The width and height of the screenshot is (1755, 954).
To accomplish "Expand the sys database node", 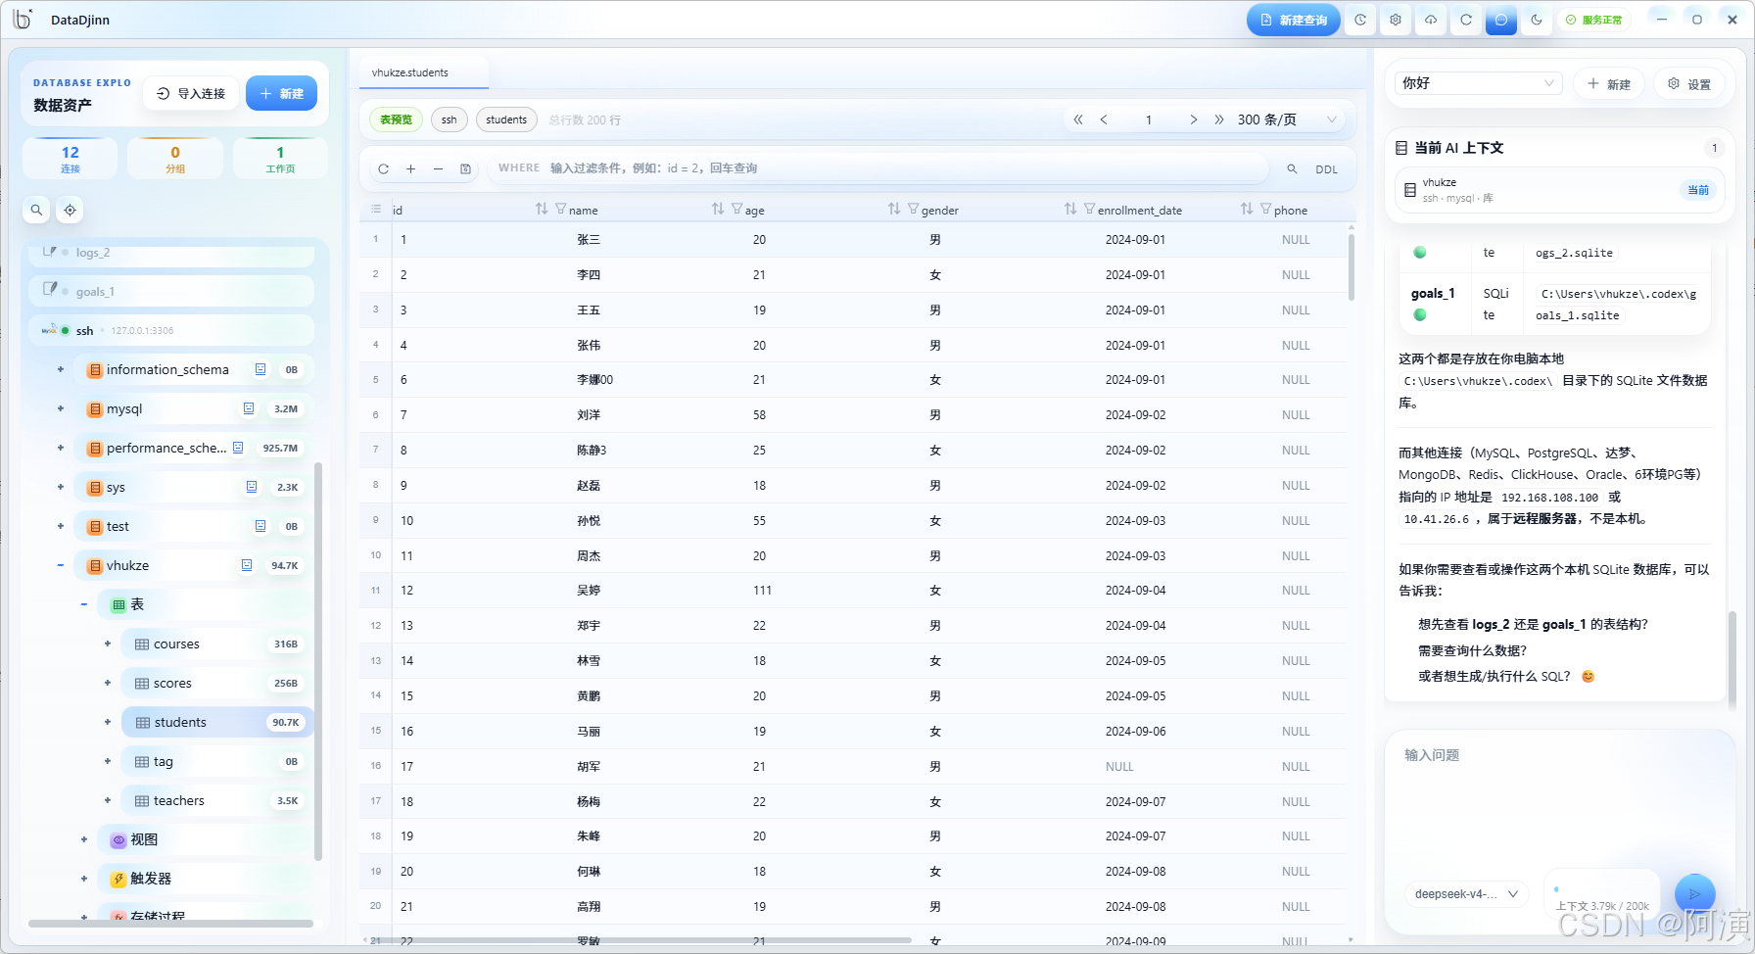I will [61, 487].
